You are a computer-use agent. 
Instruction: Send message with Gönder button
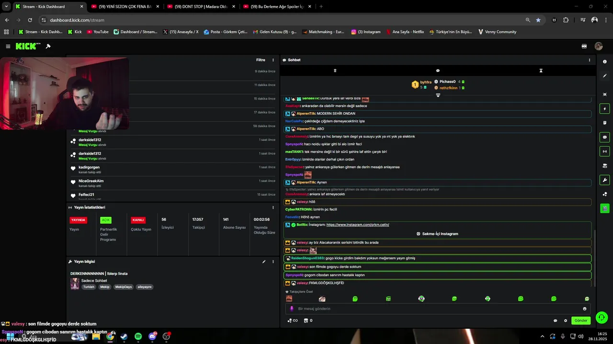click(x=581, y=321)
